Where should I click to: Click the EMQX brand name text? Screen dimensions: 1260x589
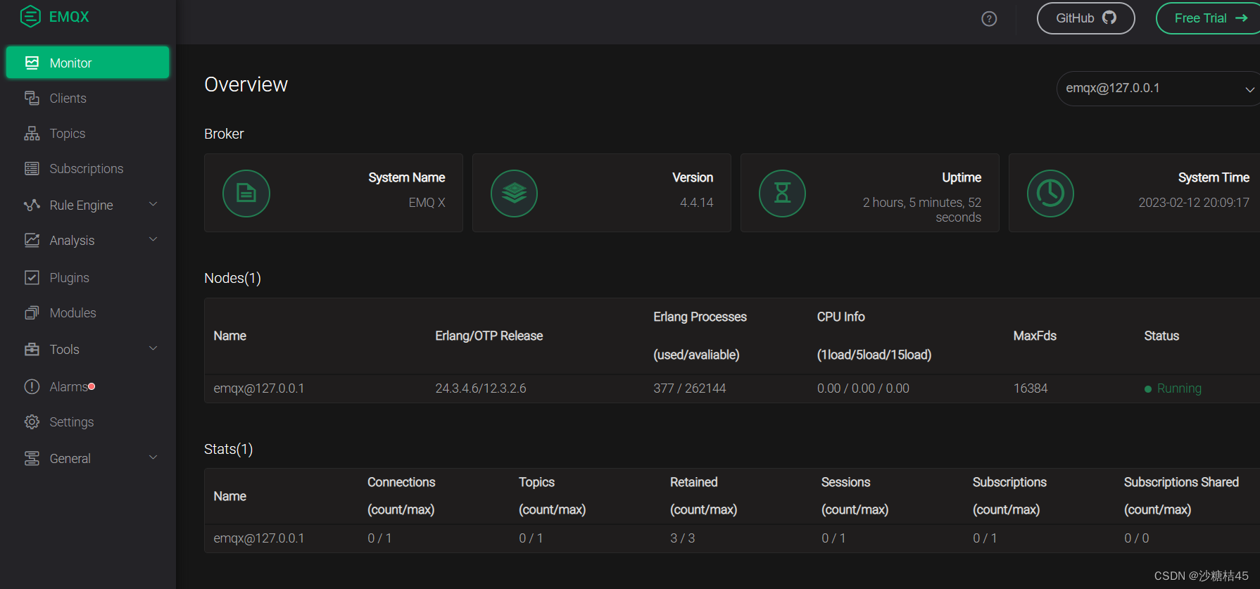[x=69, y=17]
